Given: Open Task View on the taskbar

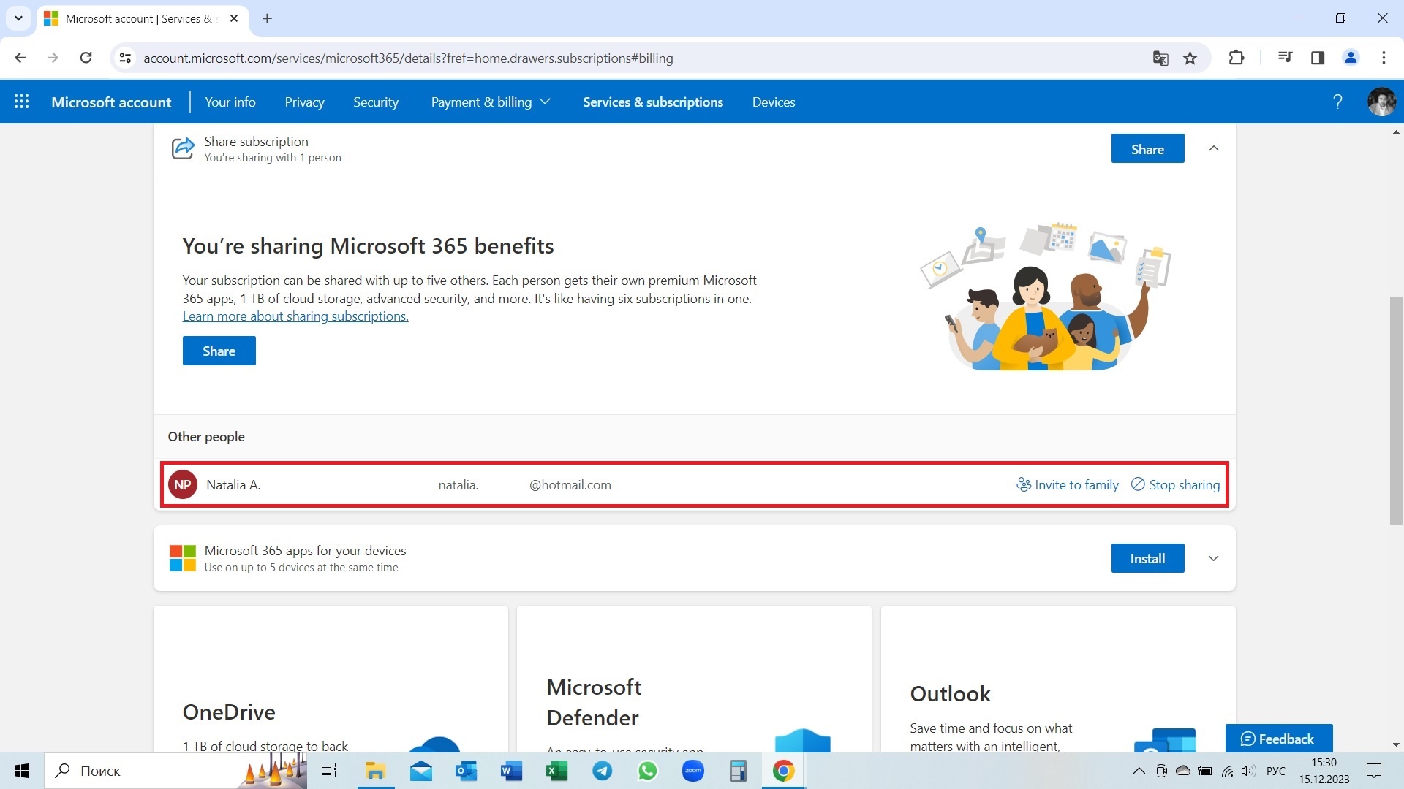Looking at the screenshot, I should point(329,771).
